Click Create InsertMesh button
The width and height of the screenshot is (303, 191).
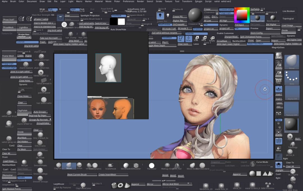(113, 174)
